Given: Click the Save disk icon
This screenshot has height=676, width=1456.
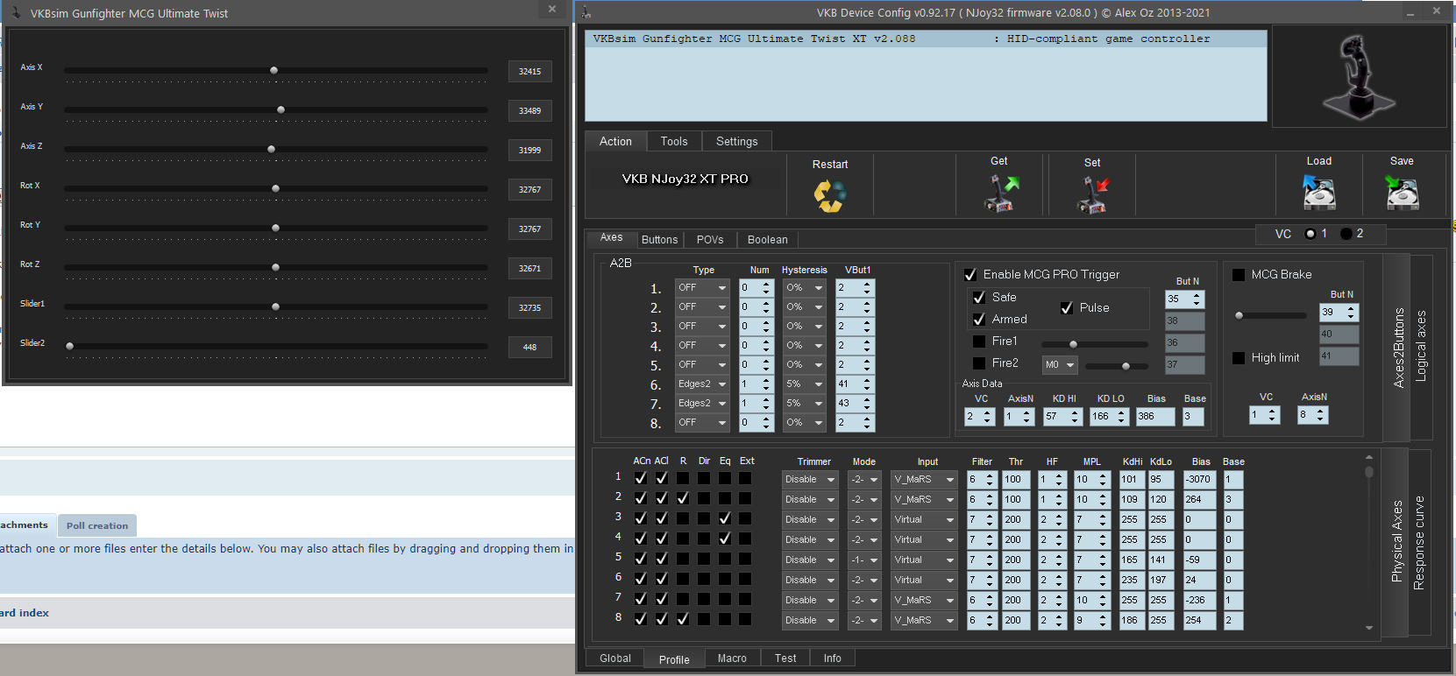Looking at the screenshot, I should 1402,192.
